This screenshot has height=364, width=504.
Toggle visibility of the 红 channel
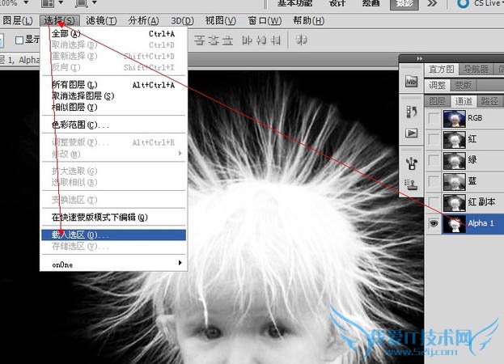[434, 139]
